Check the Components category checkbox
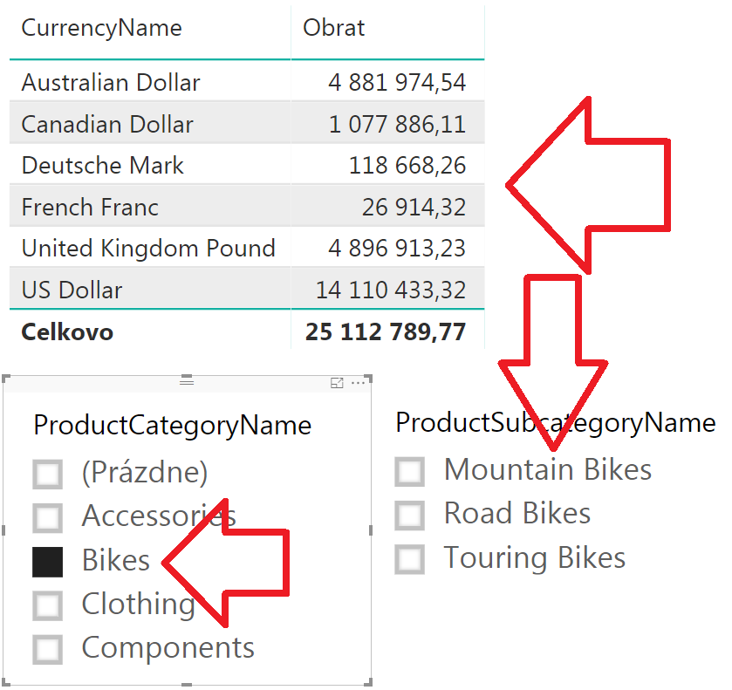The width and height of the screenshot is (732, 690). (48, 649)
